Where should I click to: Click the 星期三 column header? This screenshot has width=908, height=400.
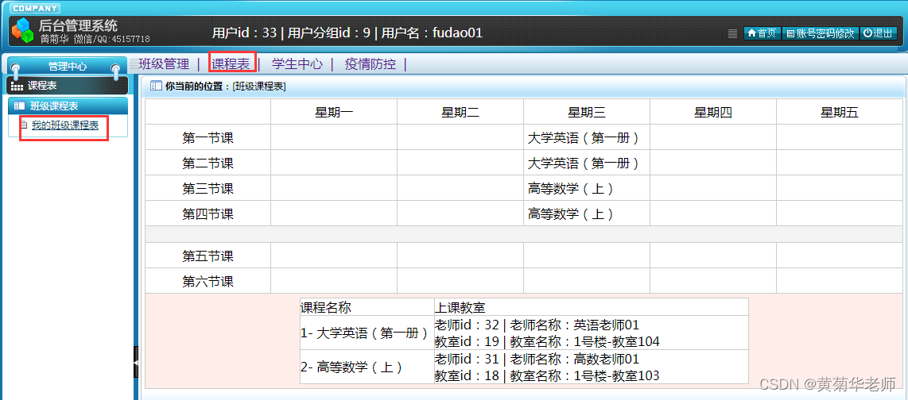[x=587, y=112]
